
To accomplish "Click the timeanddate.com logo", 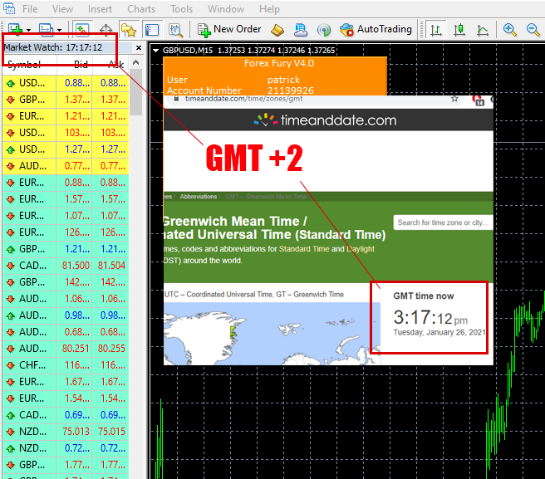I will (x=325, y=120).
